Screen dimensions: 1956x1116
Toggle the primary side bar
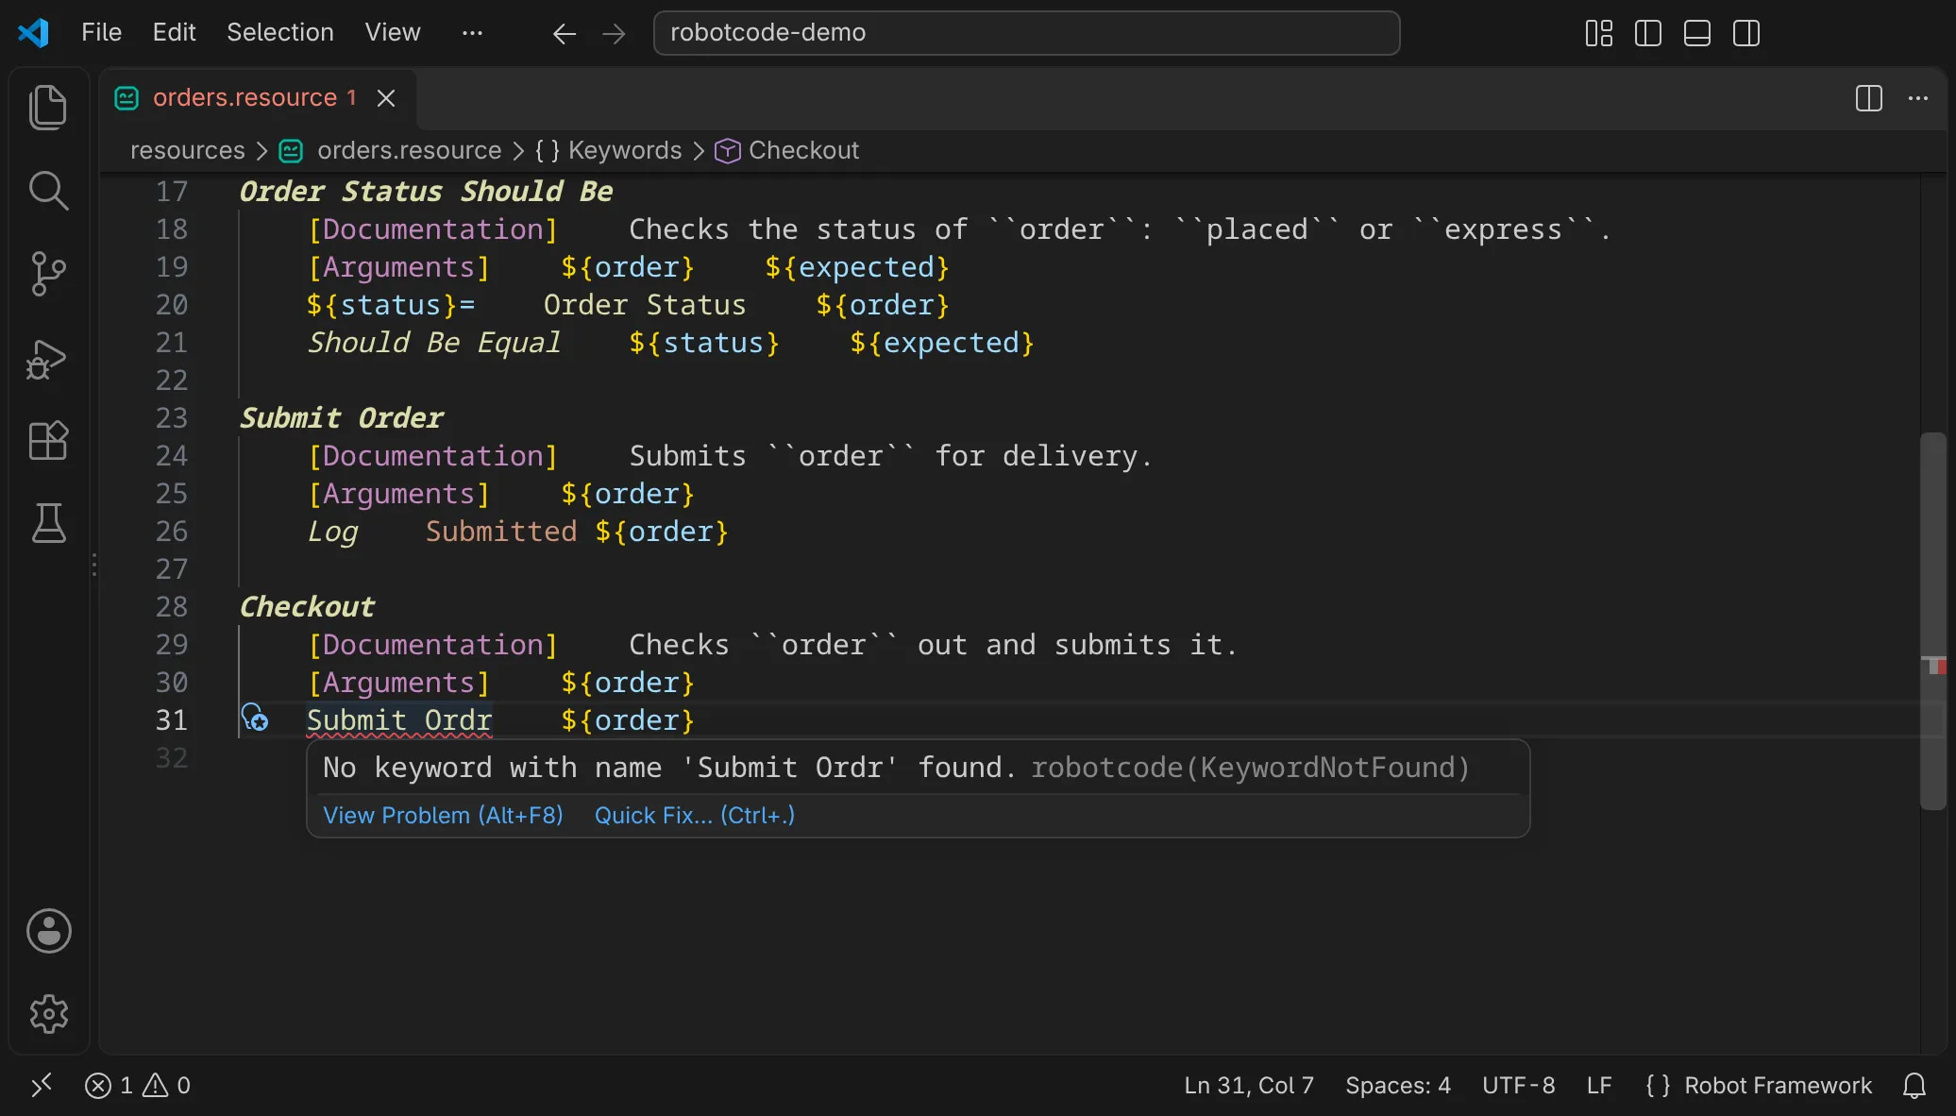pos(1648,34)
